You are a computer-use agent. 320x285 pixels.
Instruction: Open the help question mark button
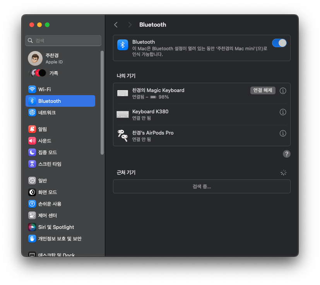[x=287, y=154]
